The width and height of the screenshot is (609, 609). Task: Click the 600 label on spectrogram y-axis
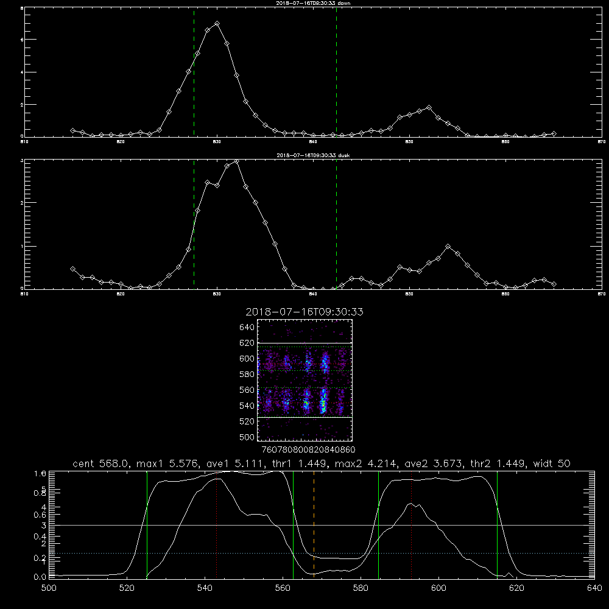pyautogui.click(x=247, y=359)
